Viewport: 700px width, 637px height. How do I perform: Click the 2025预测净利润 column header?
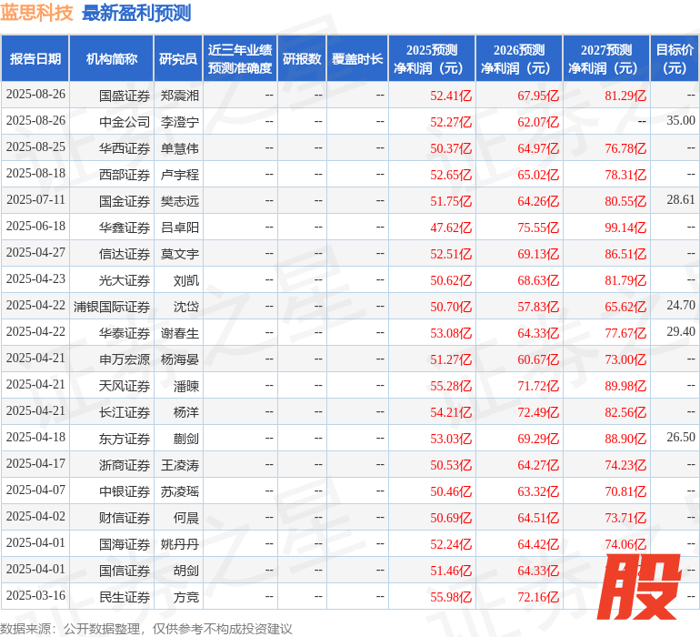(432, 59)
